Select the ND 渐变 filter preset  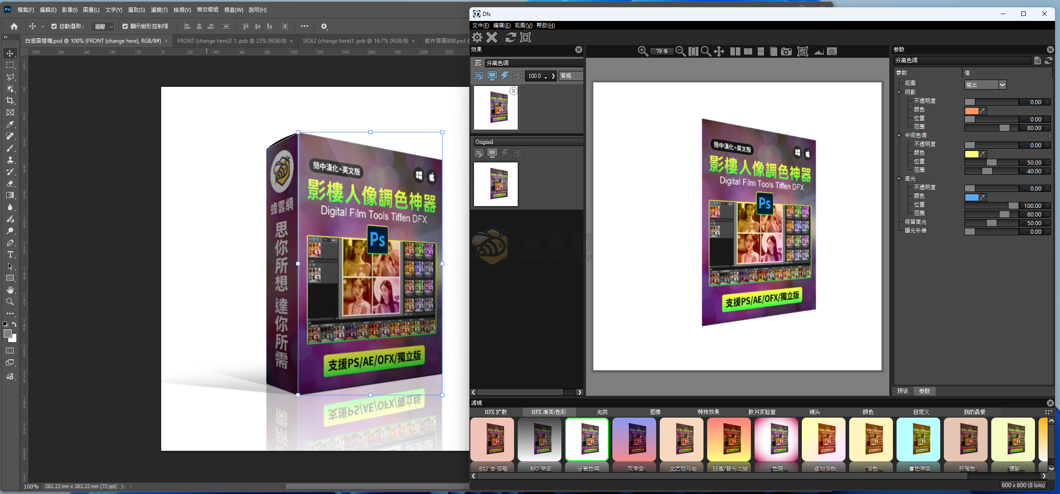tap(540, 444)
